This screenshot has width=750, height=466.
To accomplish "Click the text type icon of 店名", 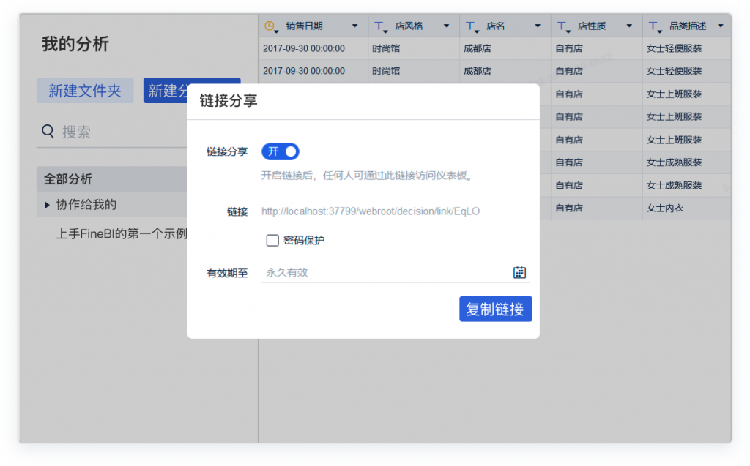I will (472, 27).
